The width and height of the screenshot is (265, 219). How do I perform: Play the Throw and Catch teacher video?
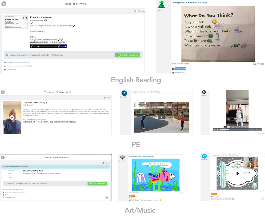pos(12,117)
